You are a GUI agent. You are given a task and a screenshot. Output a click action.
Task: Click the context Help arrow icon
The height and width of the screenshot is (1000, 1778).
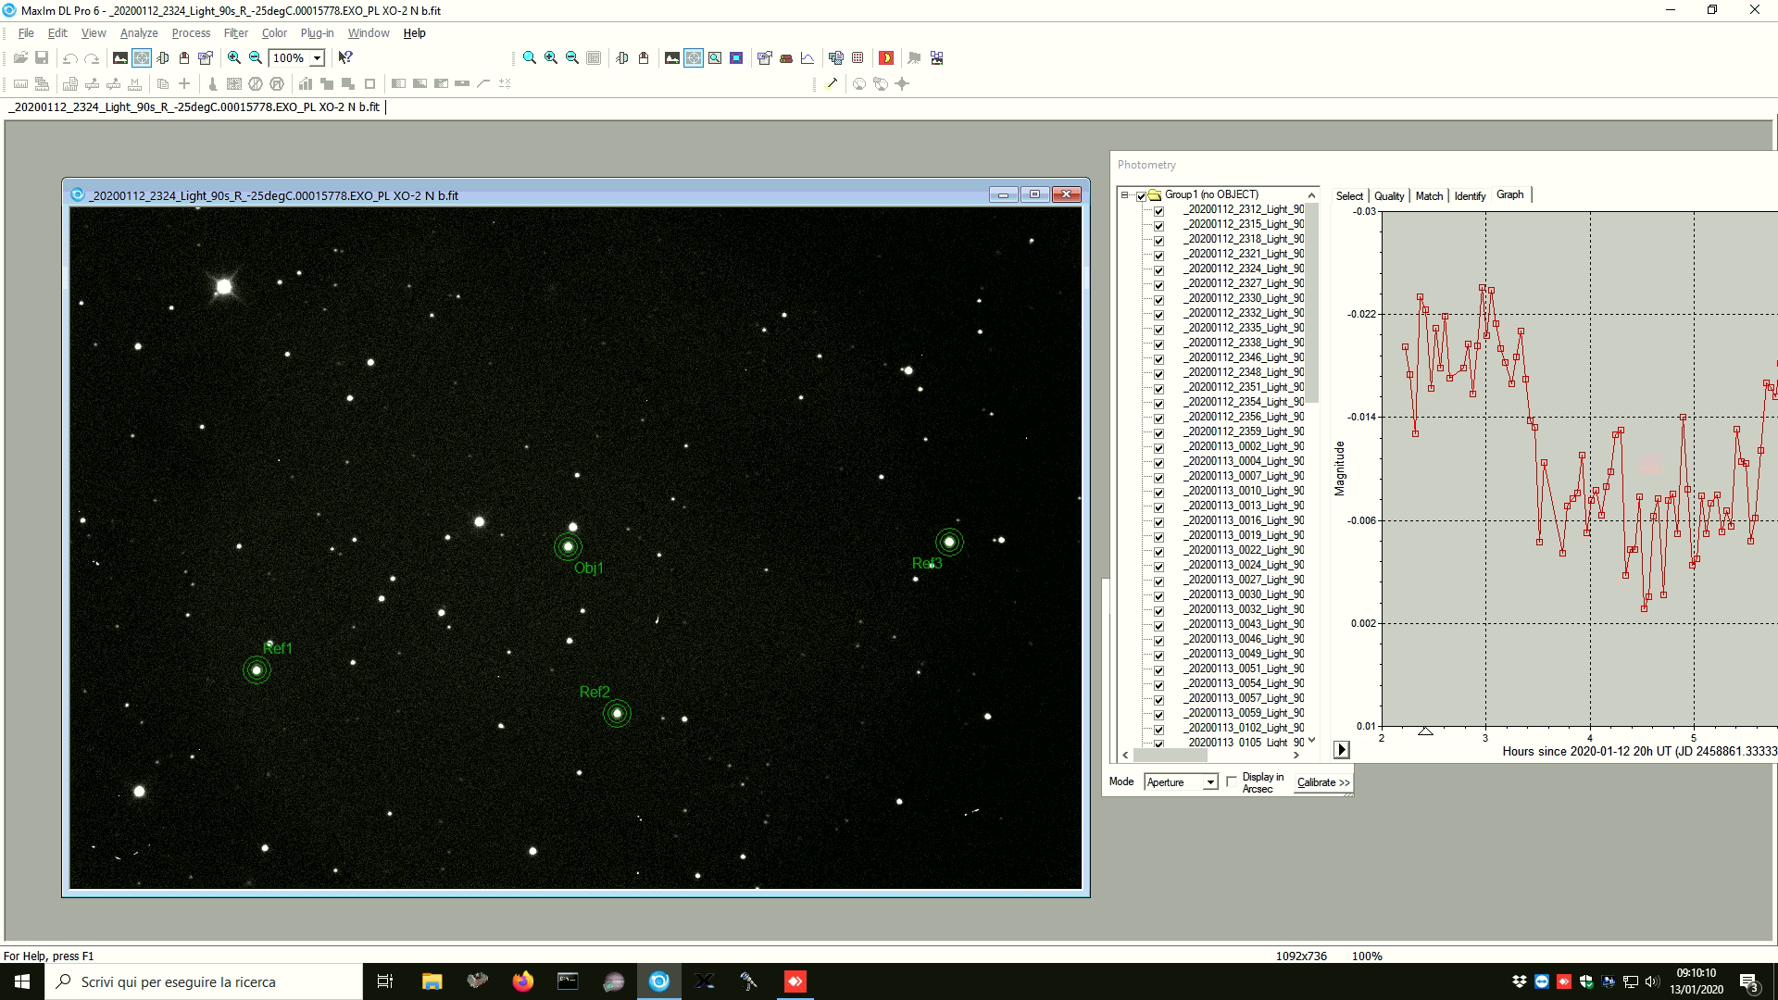[345, 57]
